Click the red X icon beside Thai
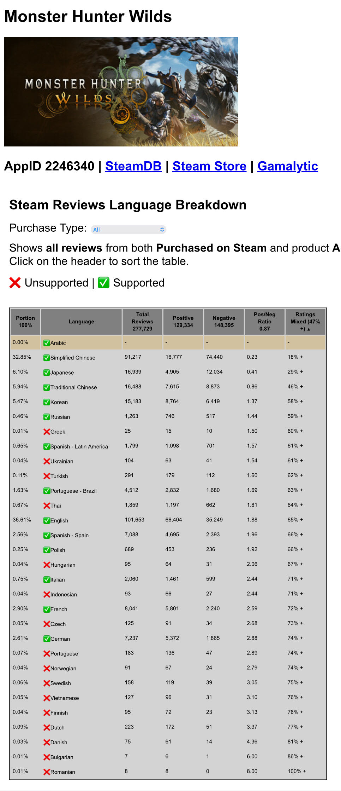This screenshot has width=341, height=791. click(x=47, y=506)
